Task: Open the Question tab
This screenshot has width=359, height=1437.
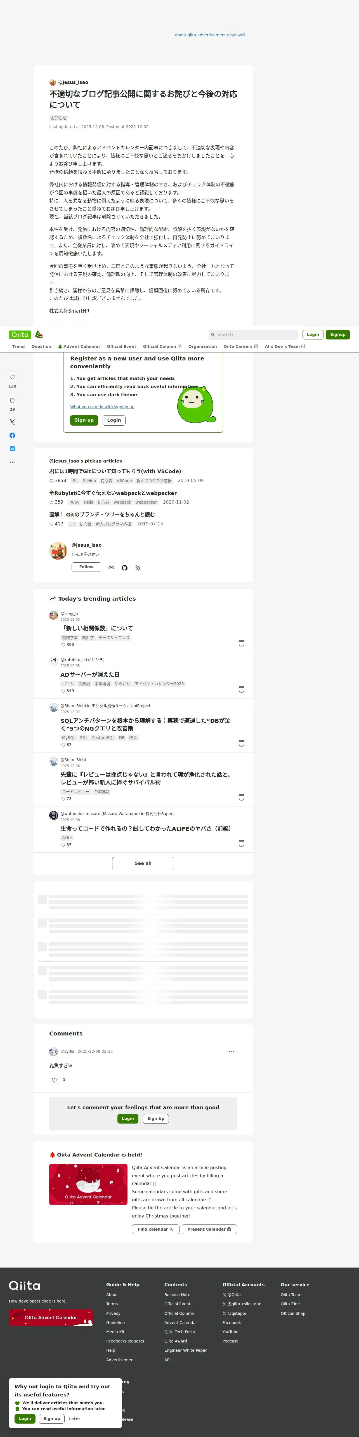Action: point(41,346)
